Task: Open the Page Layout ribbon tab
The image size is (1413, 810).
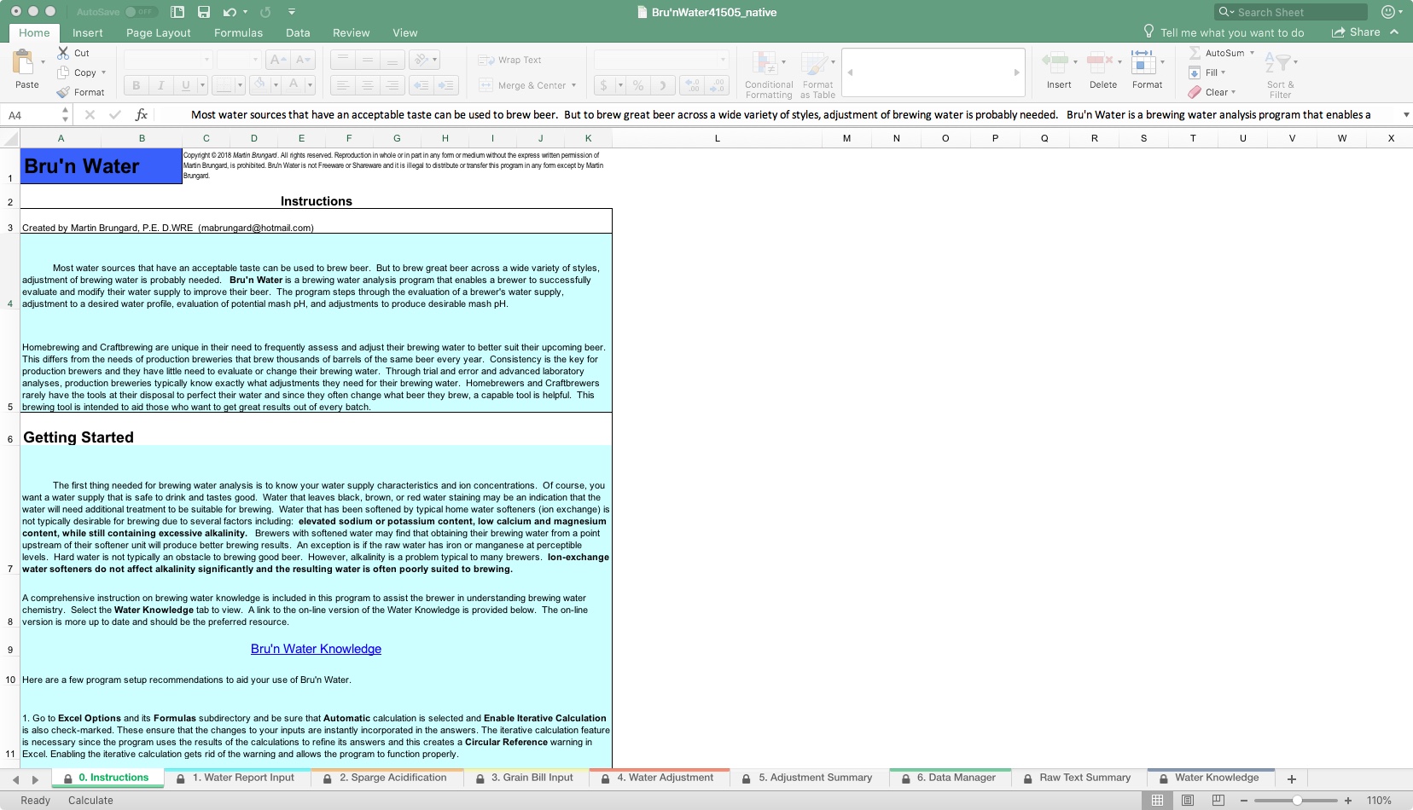Action: coord(159,32)
